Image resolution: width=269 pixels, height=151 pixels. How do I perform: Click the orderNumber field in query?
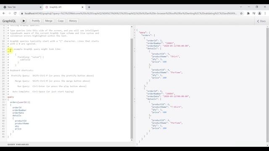(19, 110)
